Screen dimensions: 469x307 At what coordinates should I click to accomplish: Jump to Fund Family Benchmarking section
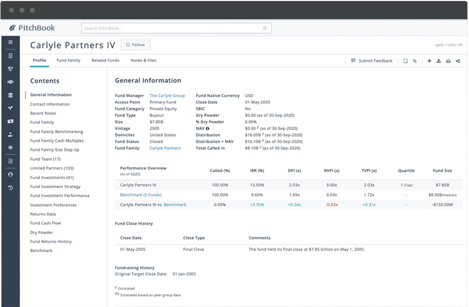click(x=57, y=132)
